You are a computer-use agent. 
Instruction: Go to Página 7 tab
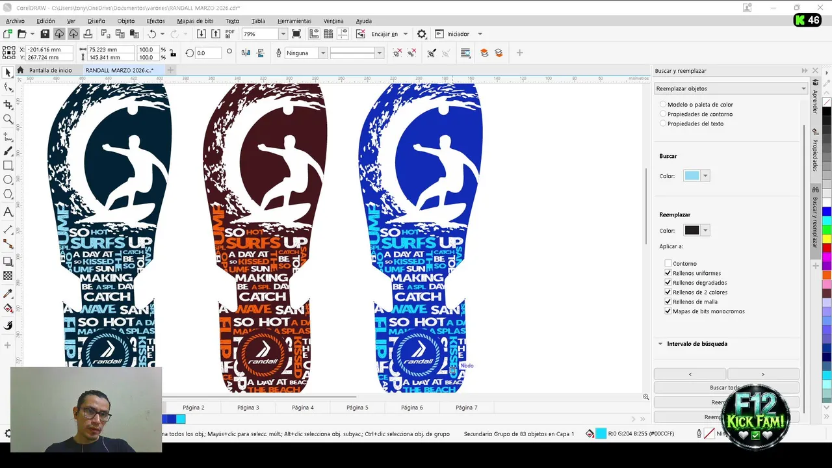(x=467, y=408)
